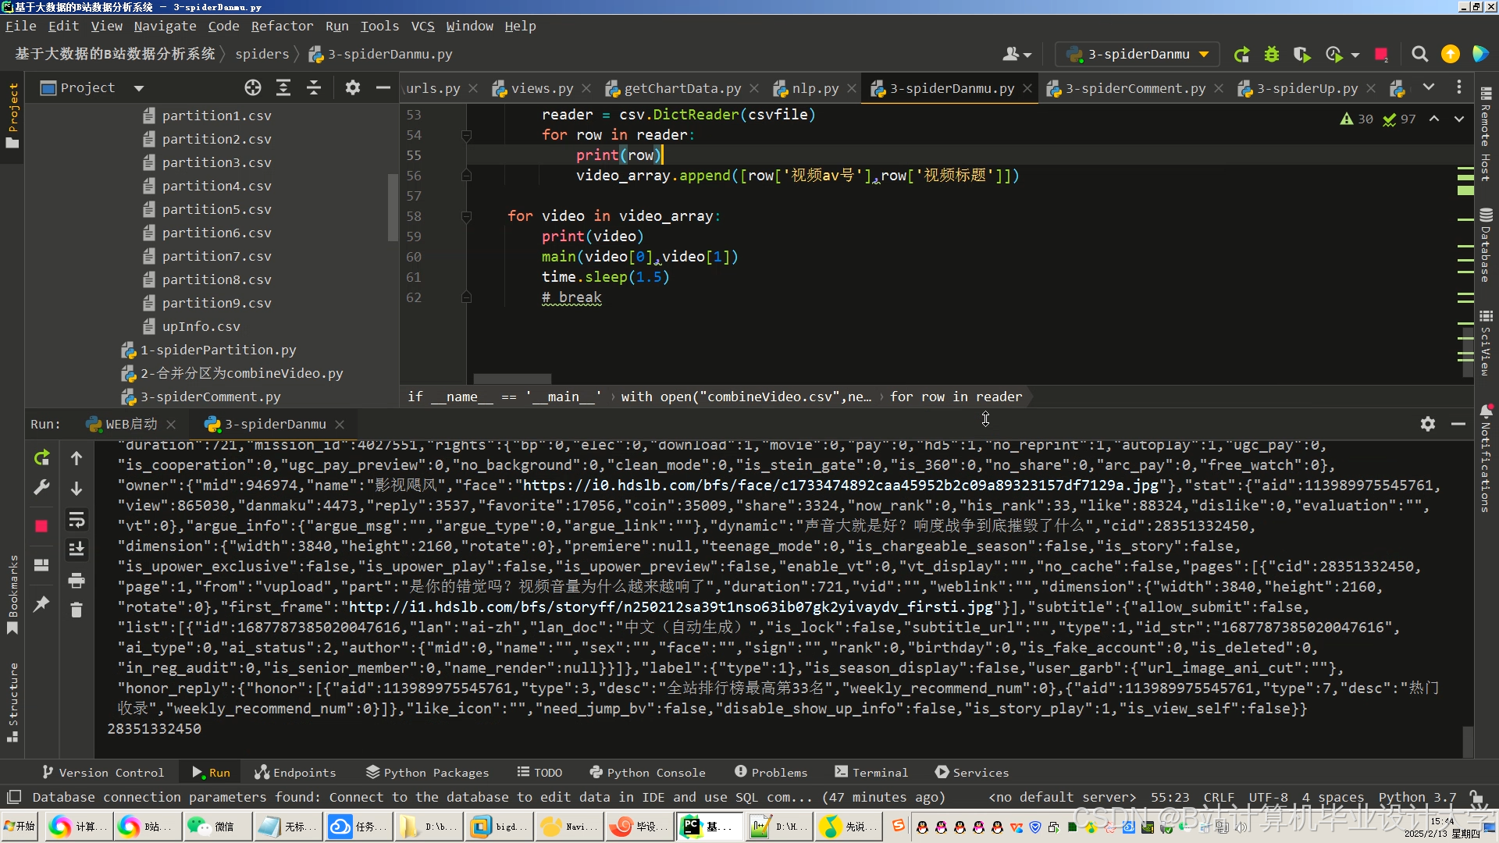Click the Debug bug icon in toolbar
Image resolution: width=1499 pixels, height=843 pixels.
point(1272,55)
